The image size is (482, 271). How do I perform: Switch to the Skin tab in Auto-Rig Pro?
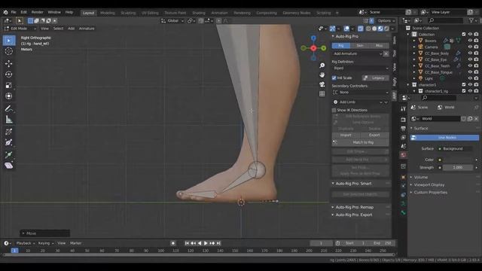click(360, 46)
